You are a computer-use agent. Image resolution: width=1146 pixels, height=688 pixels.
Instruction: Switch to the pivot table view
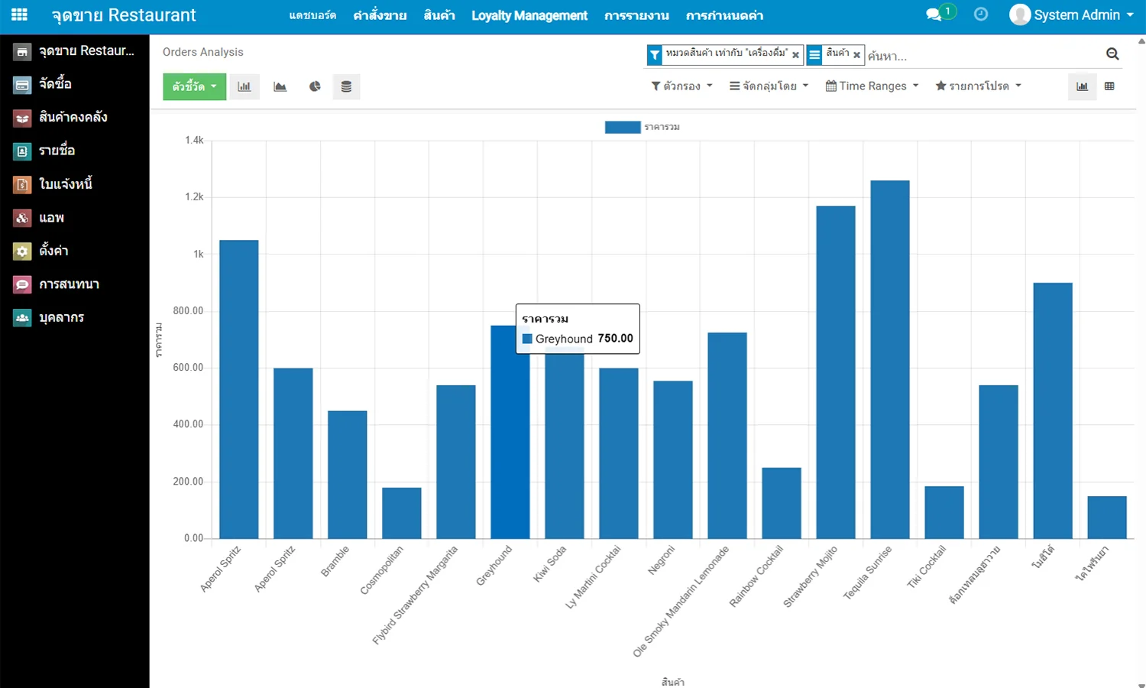[1109, 86]
